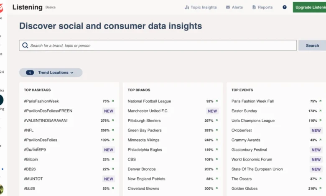Click the trend arrow next to #ParisFashionWeek
The width and height of the screenshot is (326, 196).
tap(112, 101)
